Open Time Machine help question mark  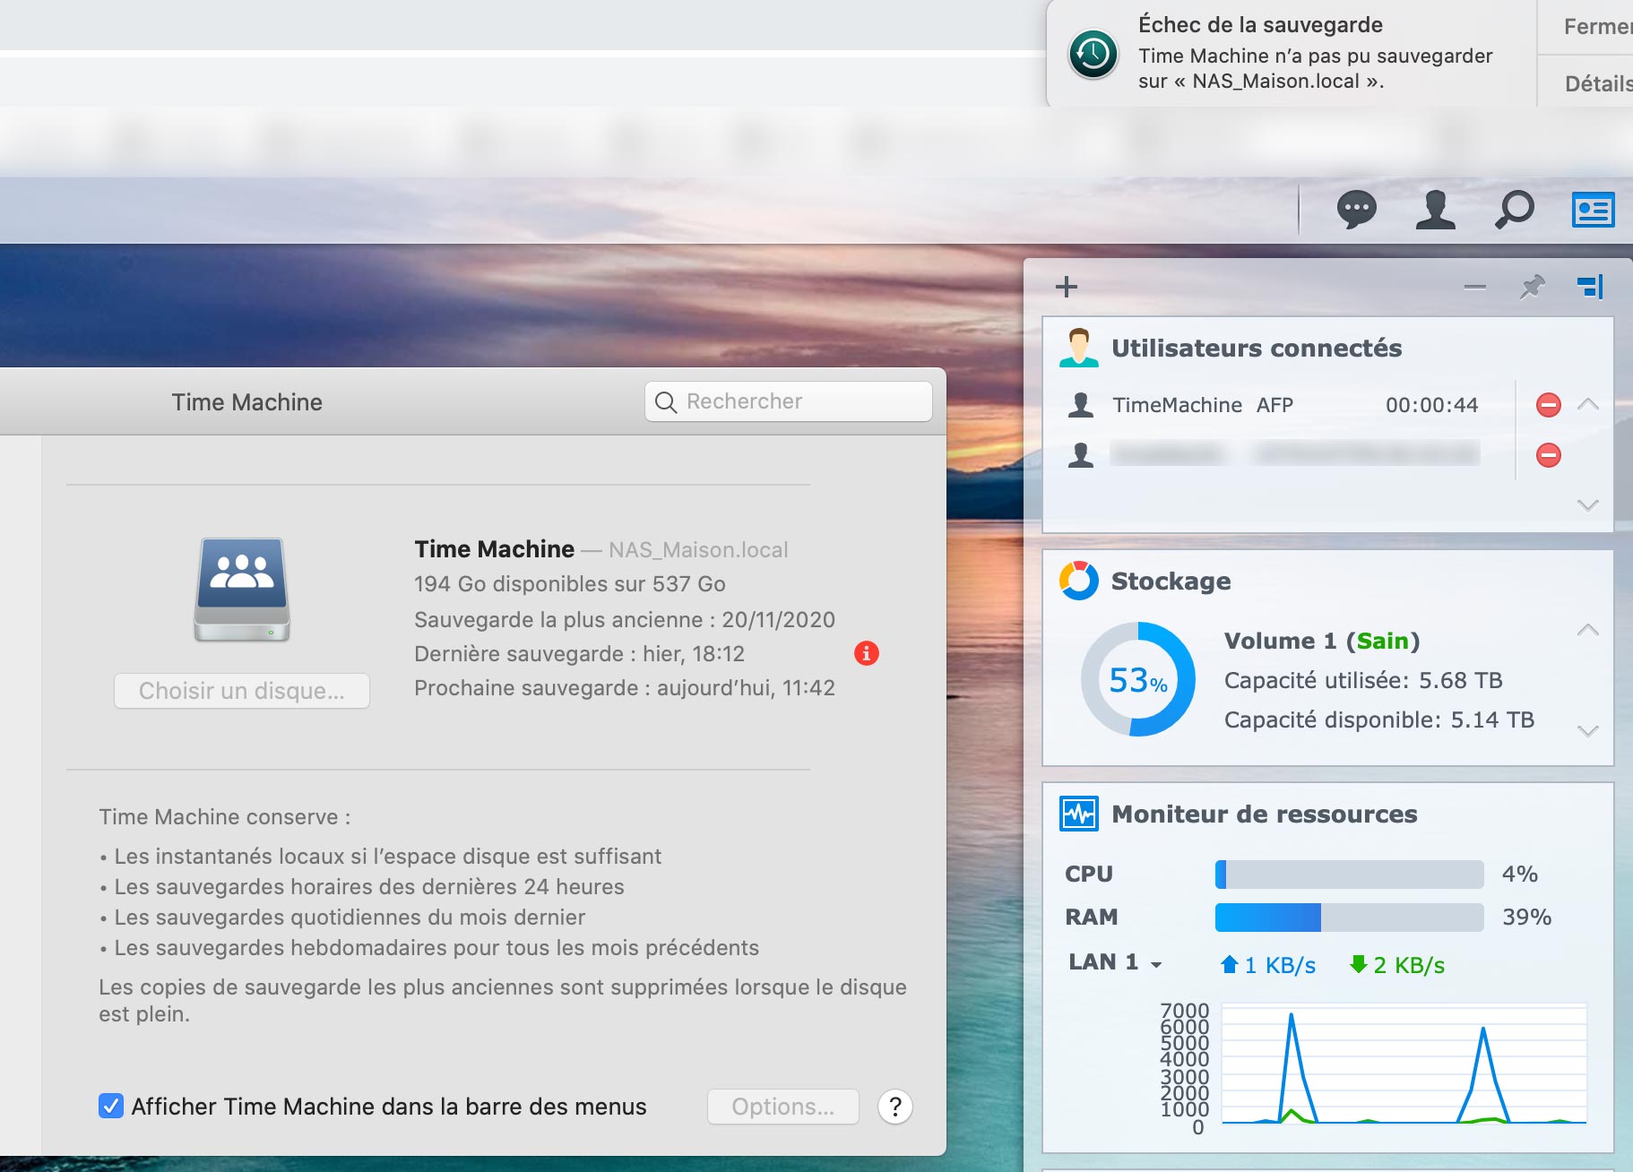pyautogui.click(x=894, y=1107)
